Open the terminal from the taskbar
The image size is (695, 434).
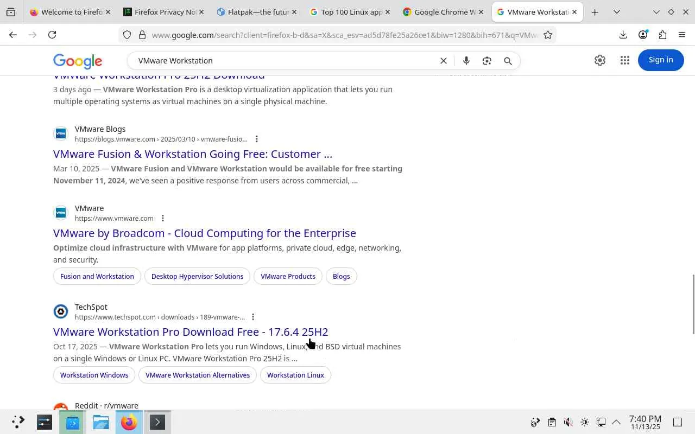coord(157,422)
